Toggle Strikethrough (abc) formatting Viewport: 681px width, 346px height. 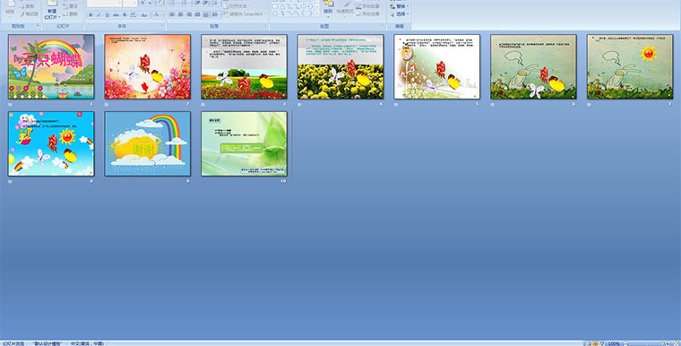[116, 14]
